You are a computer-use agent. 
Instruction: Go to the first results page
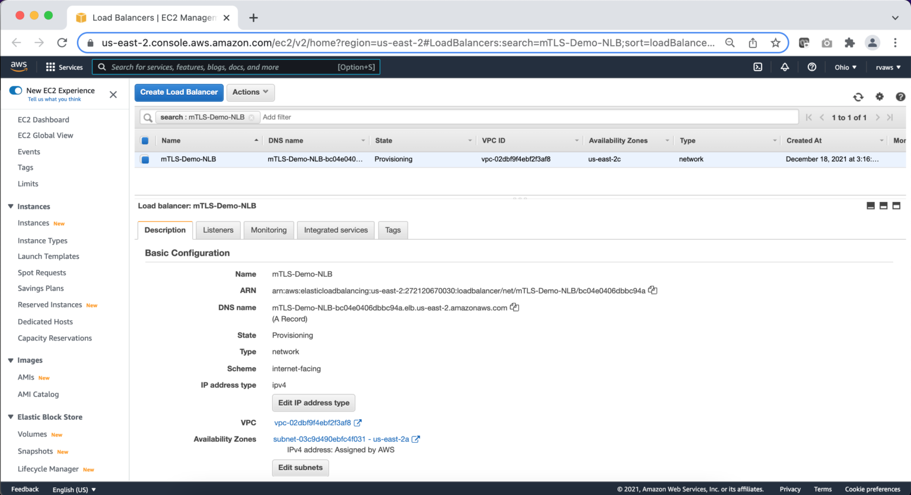[809, 117]
